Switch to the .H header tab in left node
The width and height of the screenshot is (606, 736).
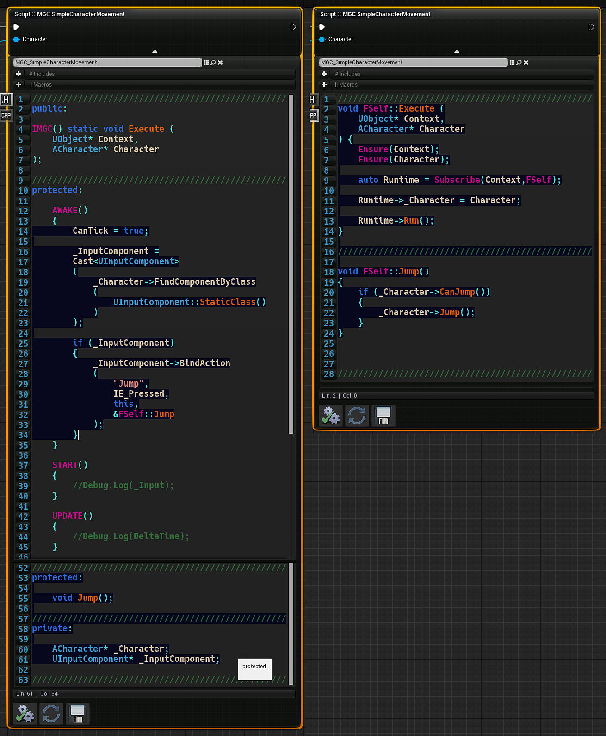6,100
